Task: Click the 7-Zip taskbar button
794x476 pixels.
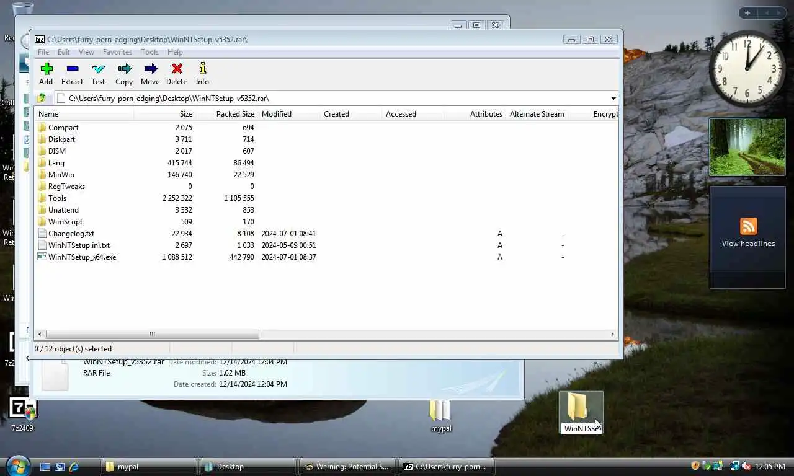Action: pos(447,467)
